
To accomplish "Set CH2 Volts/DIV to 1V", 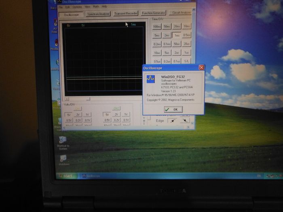I will coord(126,114).
